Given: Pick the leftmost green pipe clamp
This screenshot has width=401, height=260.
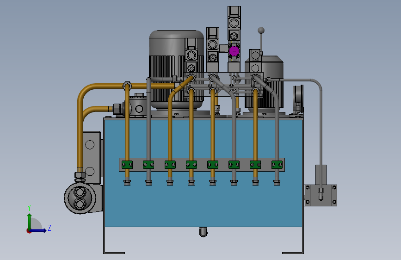Looking at the screenshot, I should point(127,165).
